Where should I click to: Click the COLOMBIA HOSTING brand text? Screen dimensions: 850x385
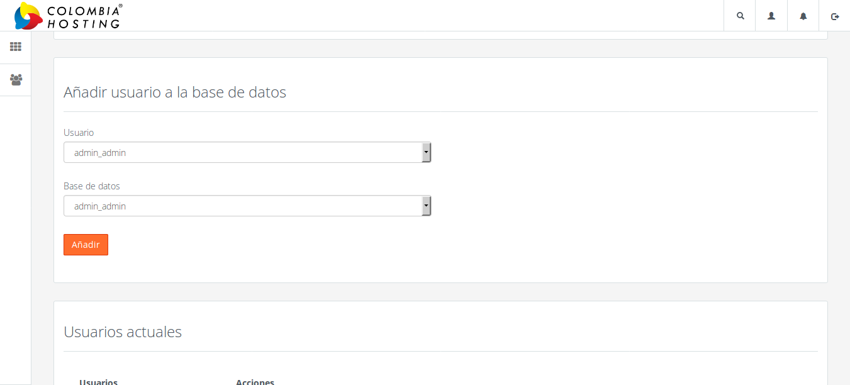click(84, 16)
